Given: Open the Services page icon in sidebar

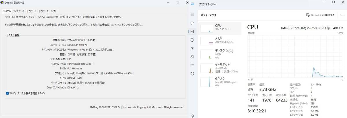Looking at the screenshot, I should coord(192,74).
